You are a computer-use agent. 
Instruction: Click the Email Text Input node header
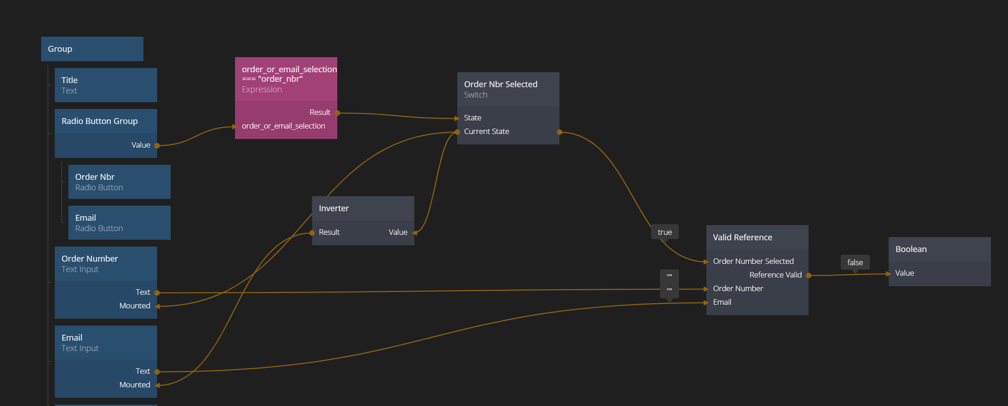tap(105, 342)
